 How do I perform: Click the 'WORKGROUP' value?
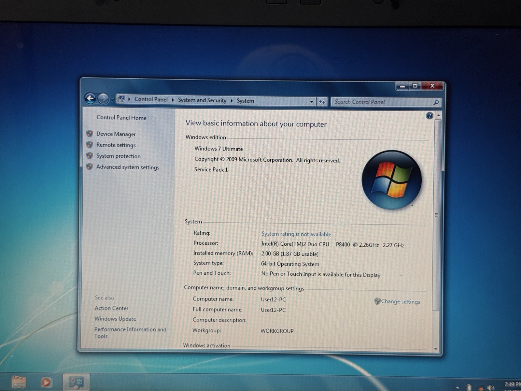277,331
